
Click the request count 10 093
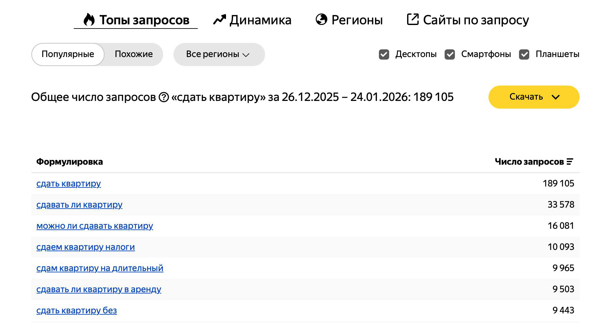(561, 247)
